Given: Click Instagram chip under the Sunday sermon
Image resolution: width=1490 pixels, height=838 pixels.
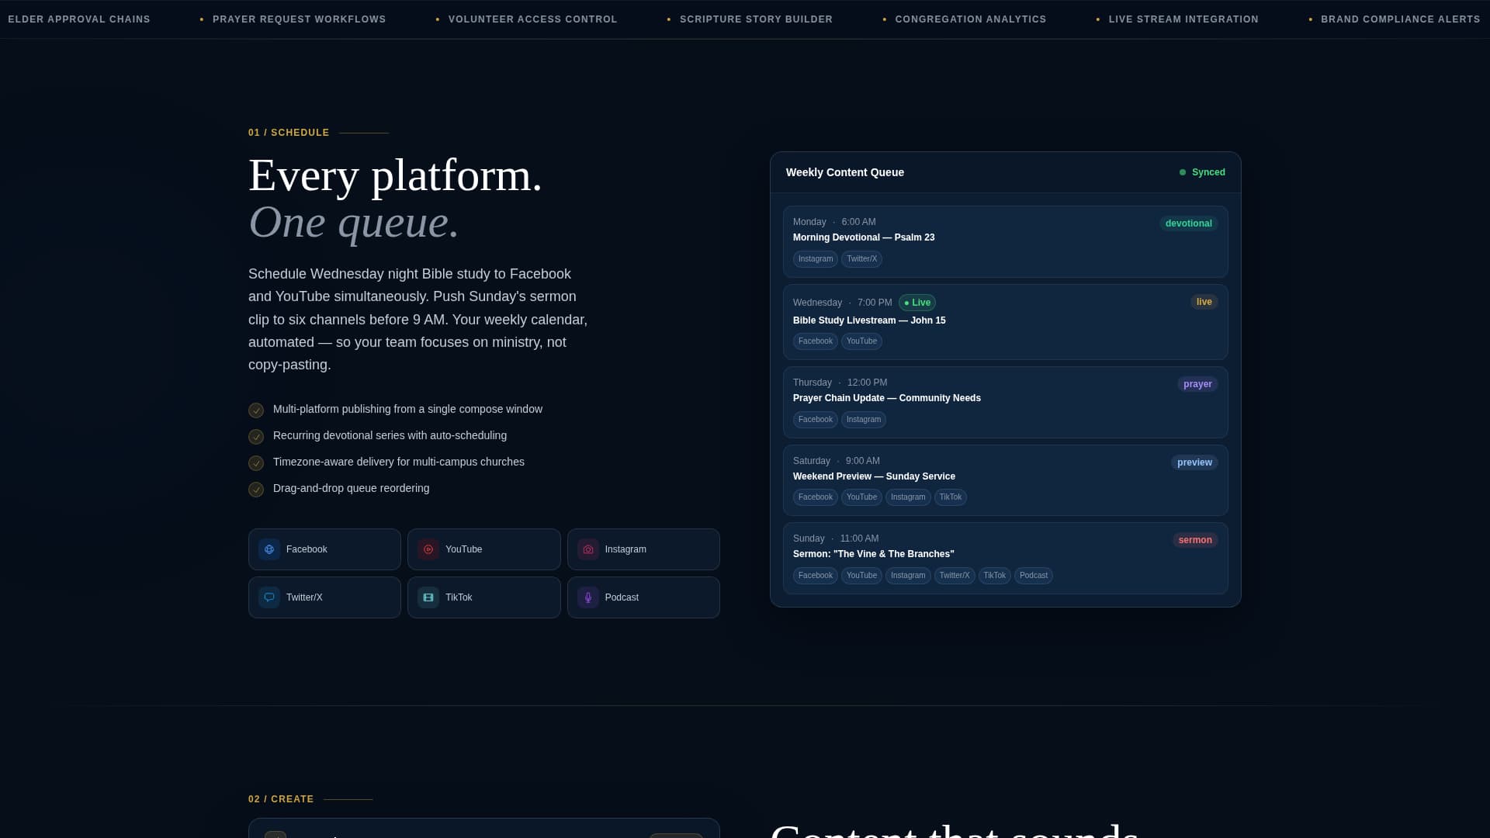Looking at the screenshot, I should click(x=908, y=576).
